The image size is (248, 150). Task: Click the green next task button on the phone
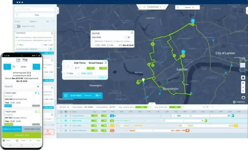click(22, 135)
